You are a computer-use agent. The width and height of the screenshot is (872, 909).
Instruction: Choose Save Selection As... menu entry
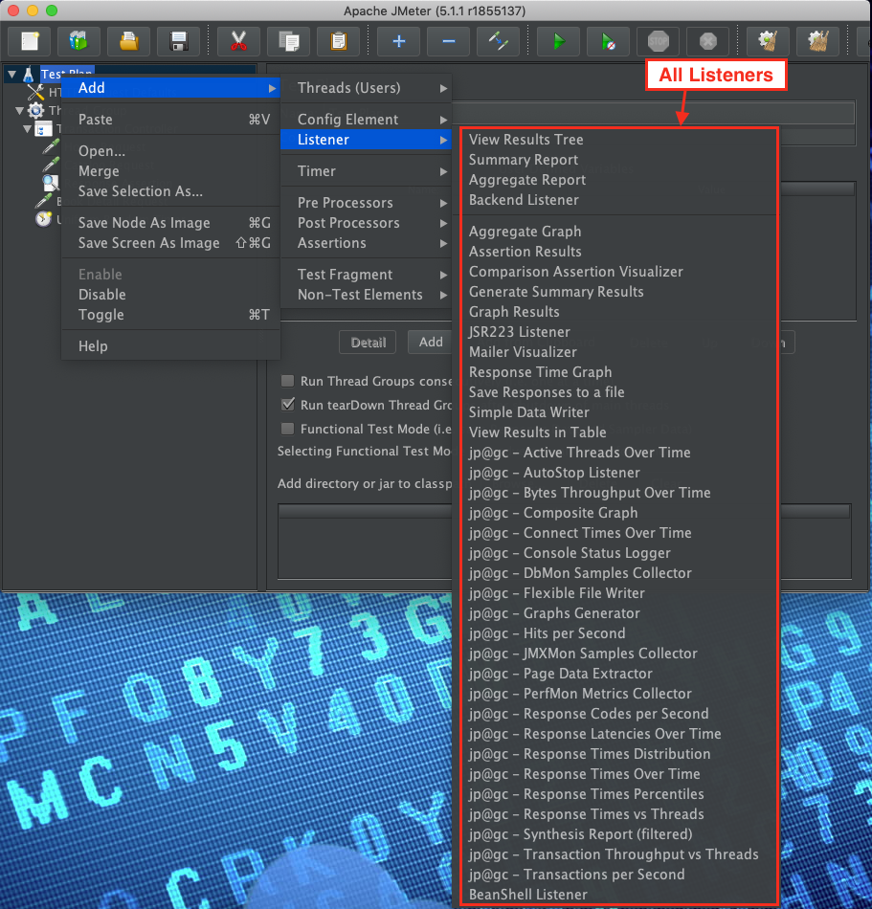tap(170, 191)
